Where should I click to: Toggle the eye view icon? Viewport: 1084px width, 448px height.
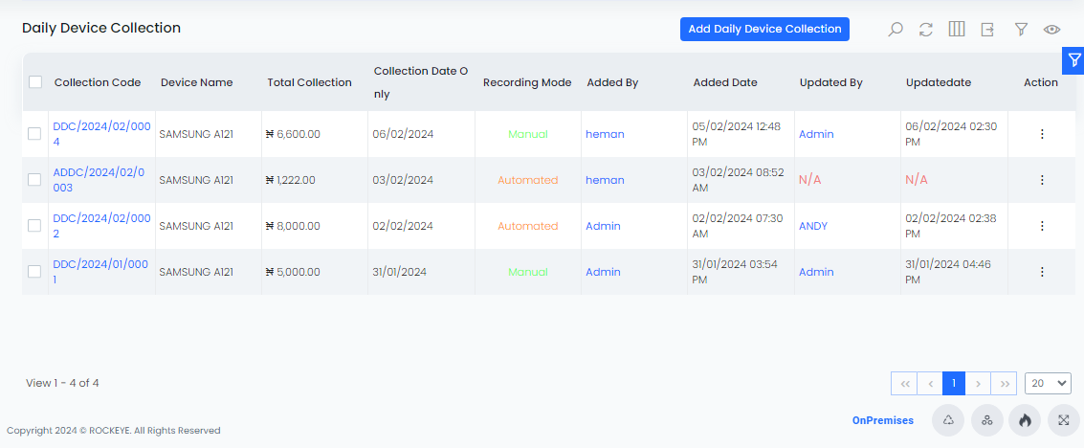[1052, 29]
